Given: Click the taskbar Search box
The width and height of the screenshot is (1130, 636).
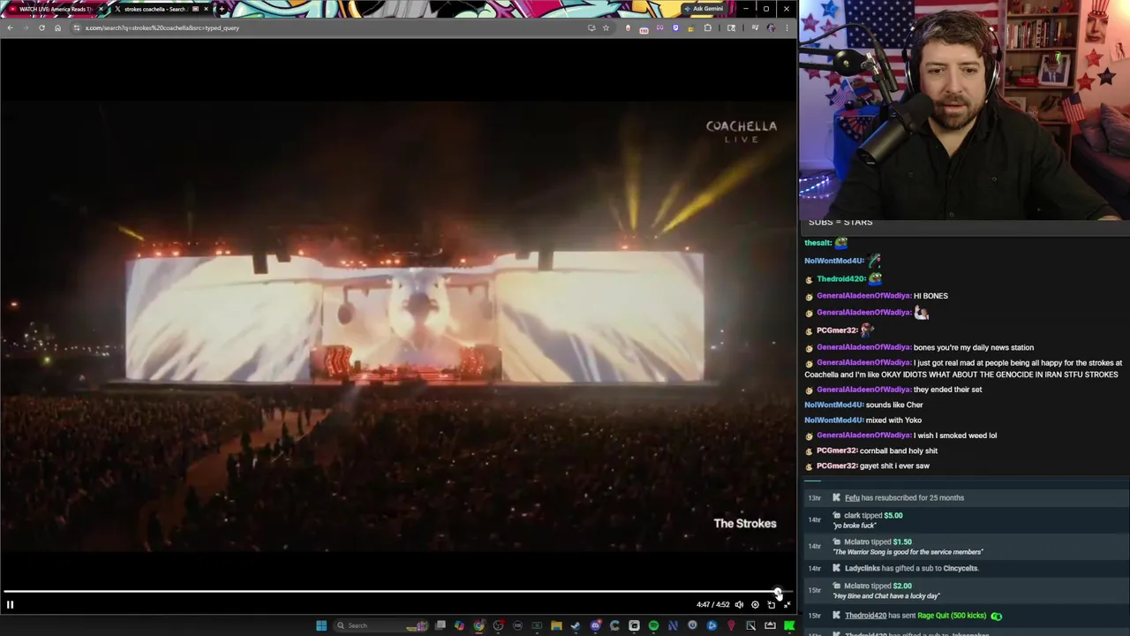Looking at the screenshot, I should 379,625.
